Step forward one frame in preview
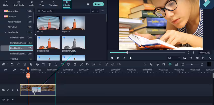The height and width of the screenshot is (105, 214). tap(118, 58)
